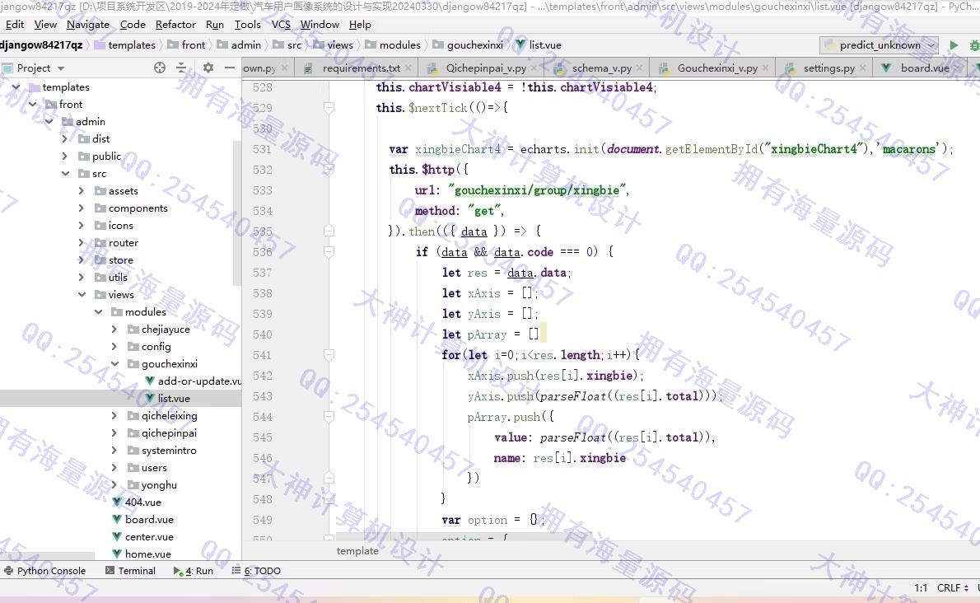Click breadcrumb 'templates' in navigation bar
The height and width of the screenshot is (603, 980).
125,45
